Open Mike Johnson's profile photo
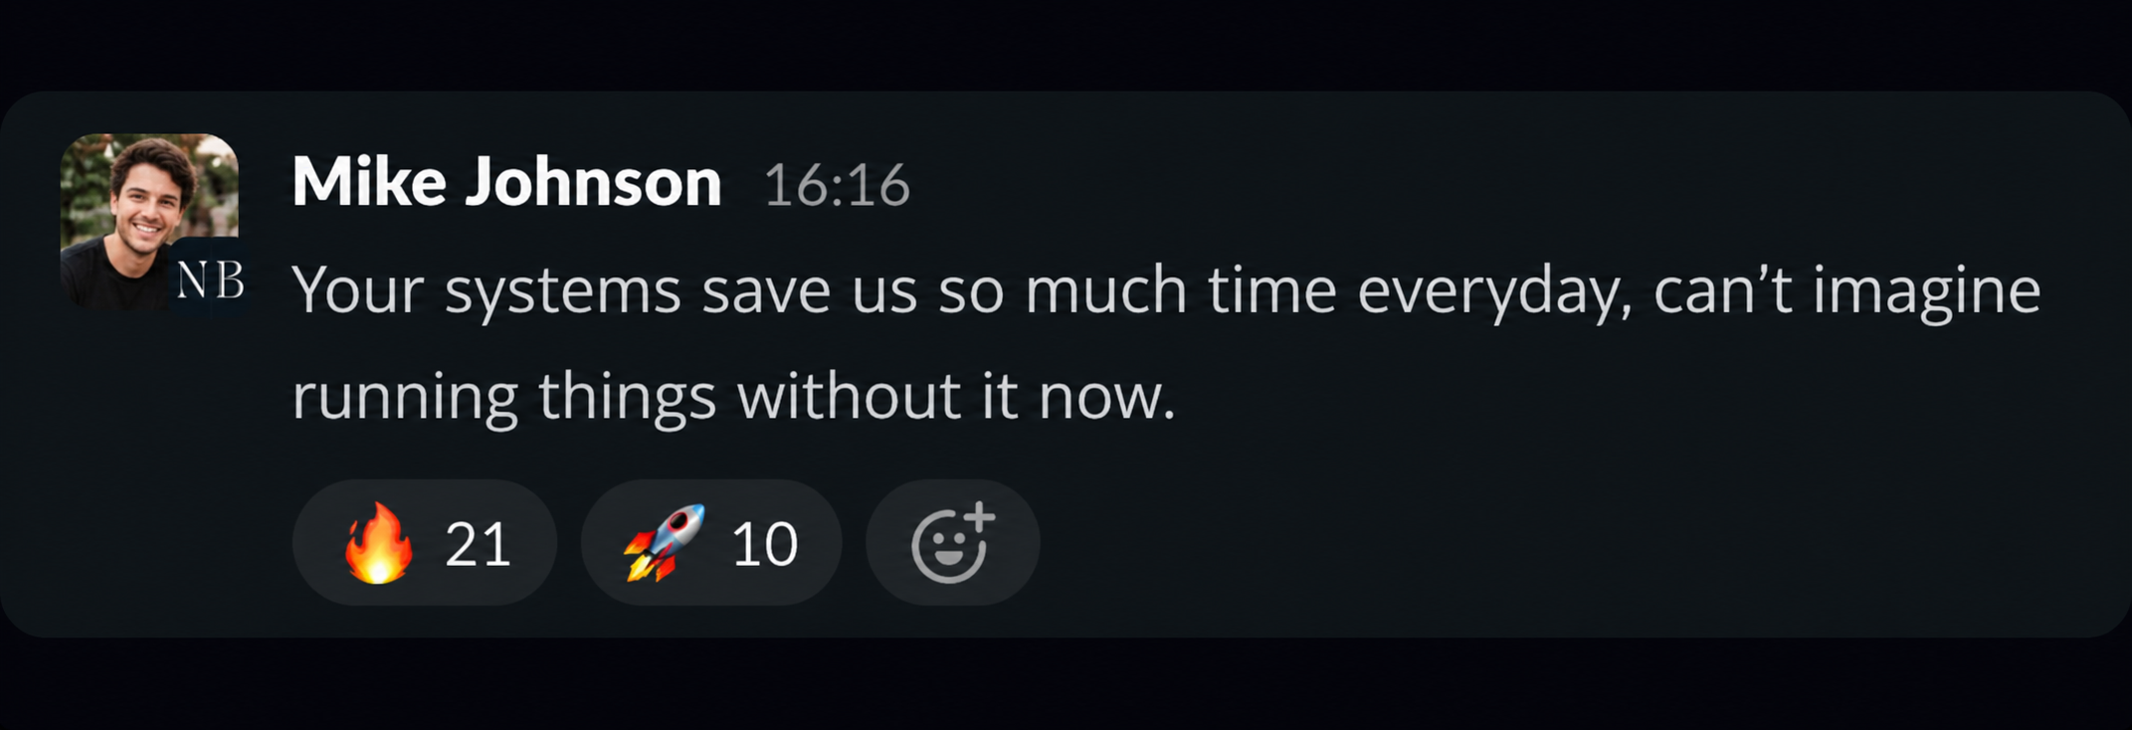 [x=149, y=222]
